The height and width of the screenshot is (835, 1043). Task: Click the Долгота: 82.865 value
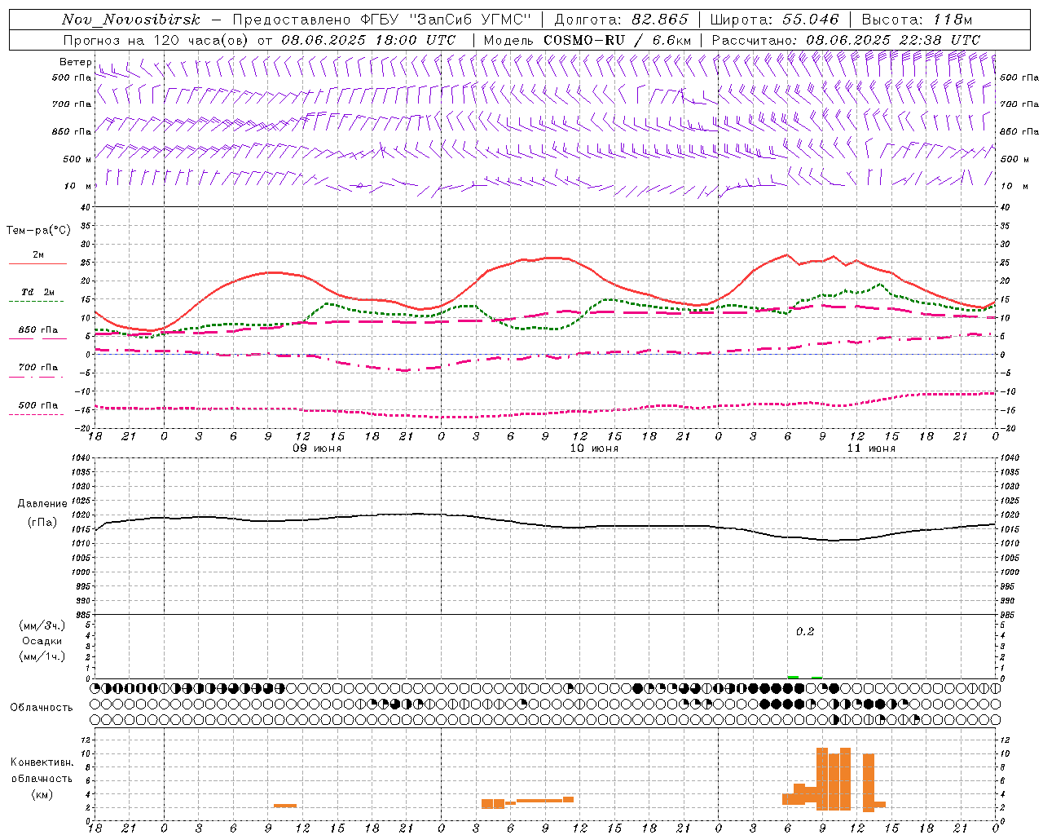tap(622, 20)
